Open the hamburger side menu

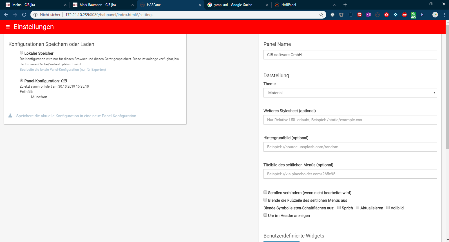tap(8, 27)
